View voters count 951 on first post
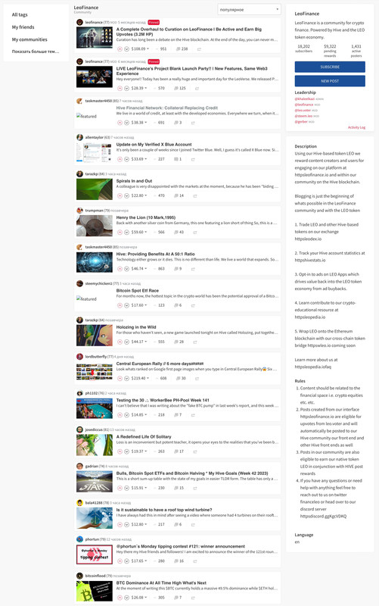This screenshot has width=379, height=606. point(163,49)
